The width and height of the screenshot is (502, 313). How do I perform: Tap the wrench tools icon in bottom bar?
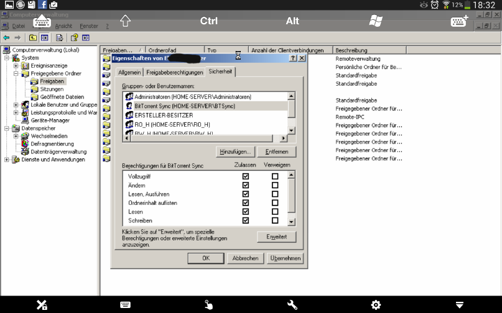pos(292,305)
